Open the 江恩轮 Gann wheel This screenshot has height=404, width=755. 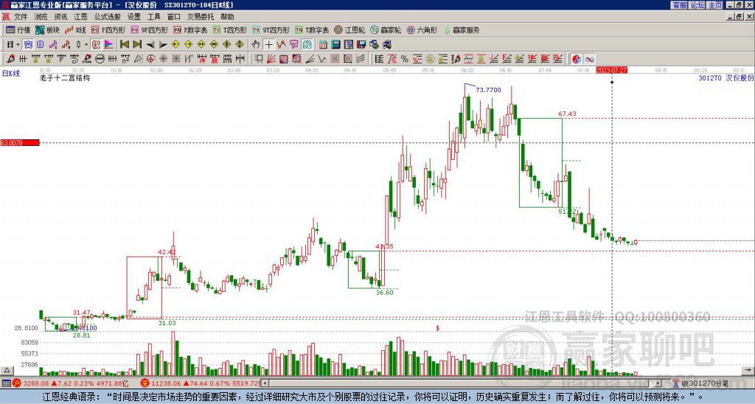[x=349, y=29]
